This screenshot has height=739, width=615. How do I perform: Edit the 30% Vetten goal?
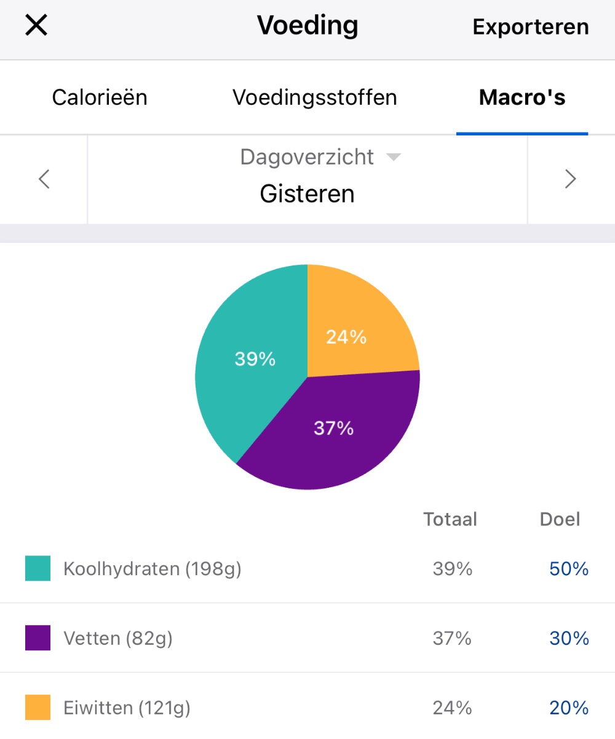(569, 638)
